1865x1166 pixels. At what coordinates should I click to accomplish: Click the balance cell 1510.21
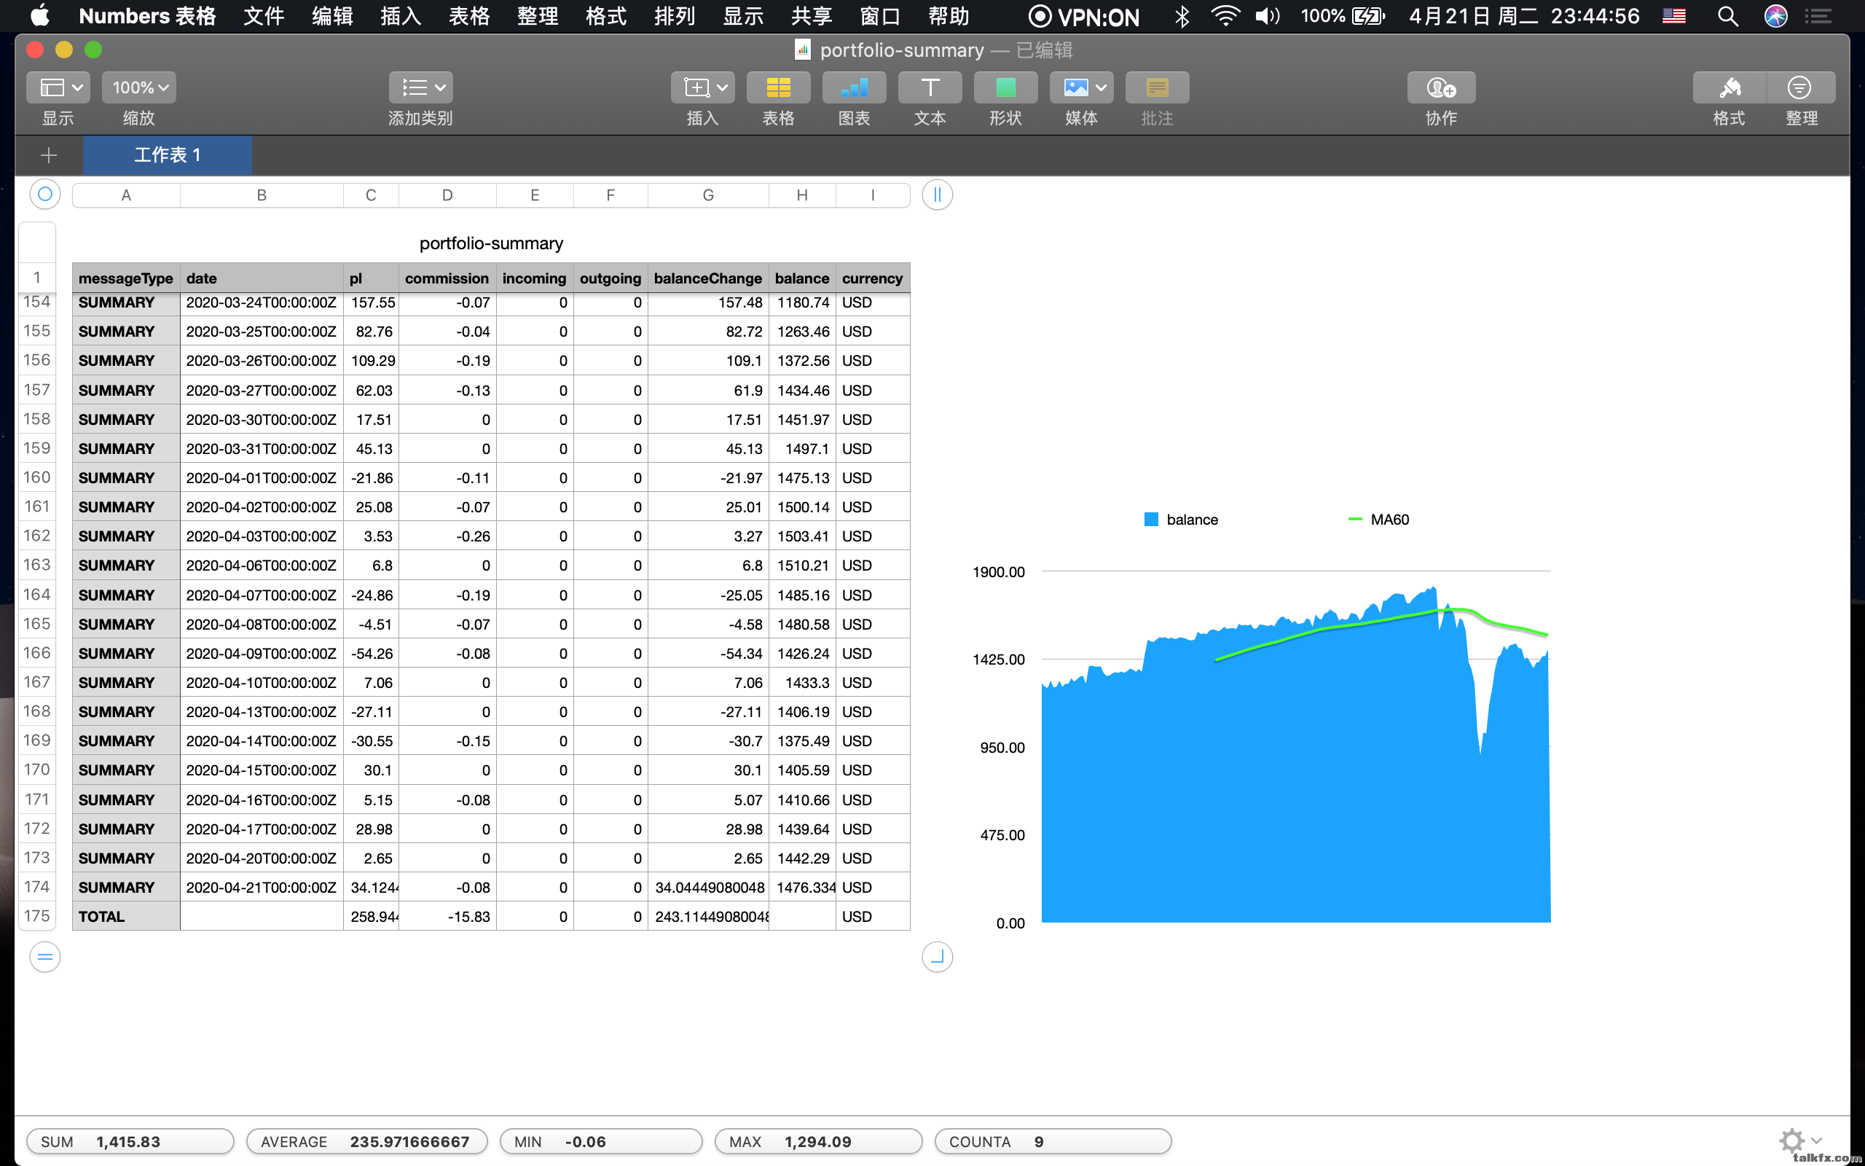pos(802,566)
